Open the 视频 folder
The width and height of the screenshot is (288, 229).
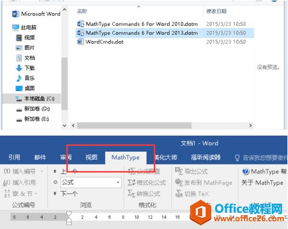point(25,37)
